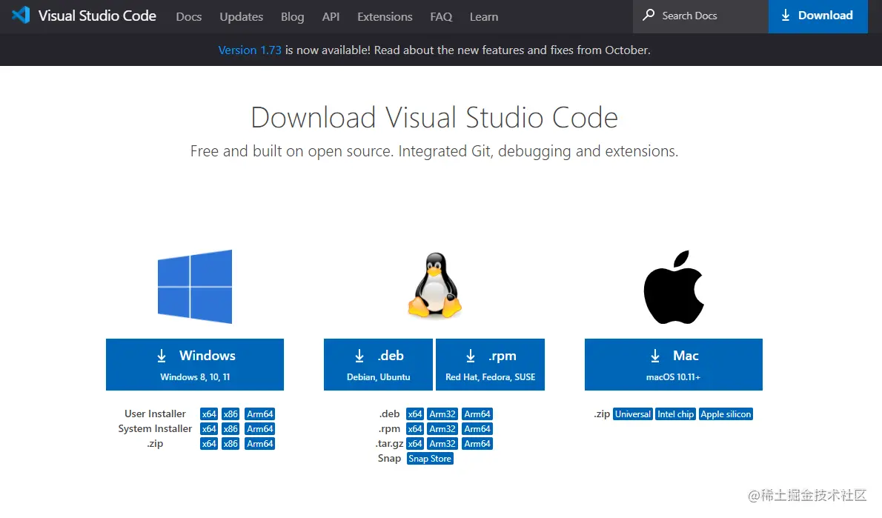882x518 pixels.
Task: Select Windows .zip x86 download
Action: point(231,444)
